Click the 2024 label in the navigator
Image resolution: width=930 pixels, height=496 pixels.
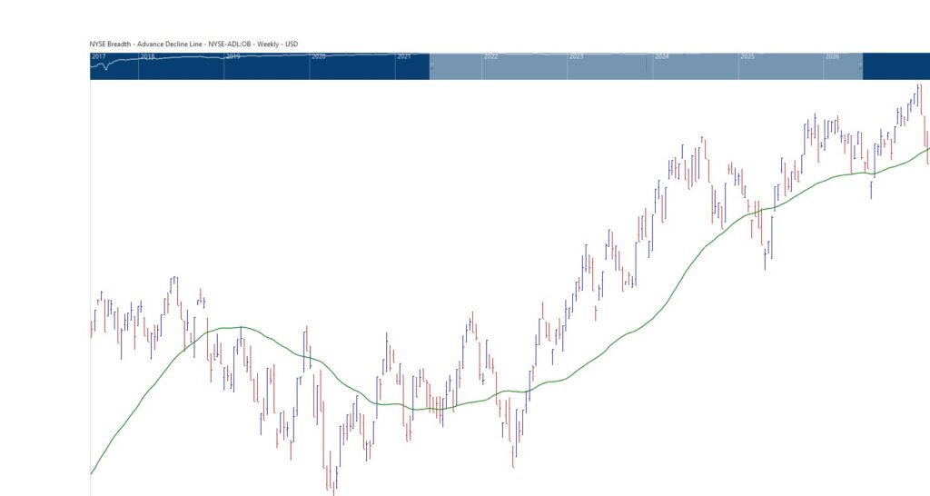point(661,56)
